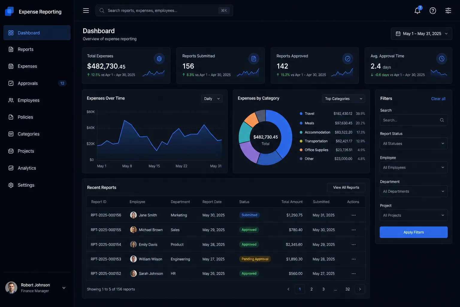
Task: Open actions menu for RPT-2025-000155
Action: 354,230
